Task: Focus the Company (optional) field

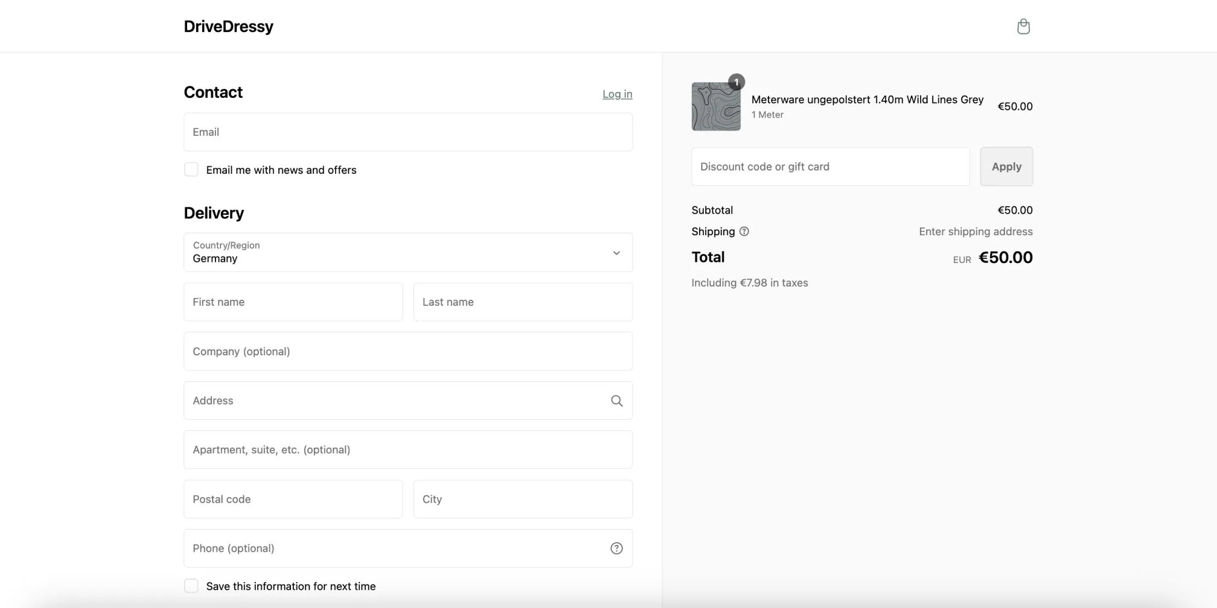Action: coord(408,352)
